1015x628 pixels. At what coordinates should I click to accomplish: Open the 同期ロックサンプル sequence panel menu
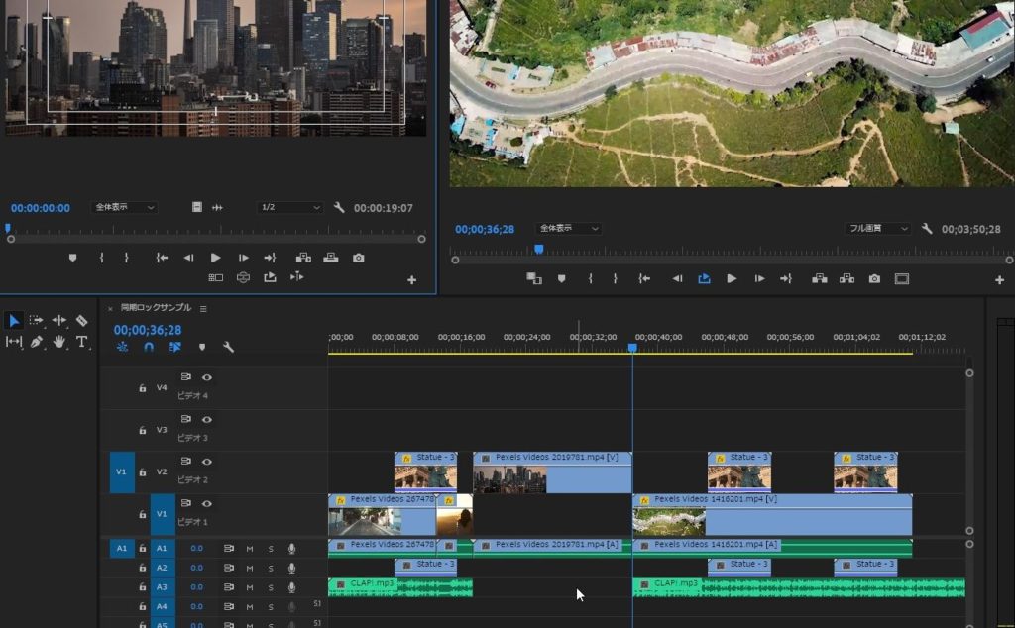pos(203,309)
